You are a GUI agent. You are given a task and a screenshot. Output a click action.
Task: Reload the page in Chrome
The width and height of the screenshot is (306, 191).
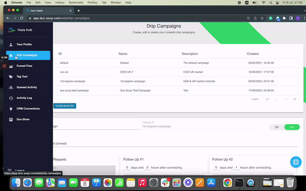point(21,18)
